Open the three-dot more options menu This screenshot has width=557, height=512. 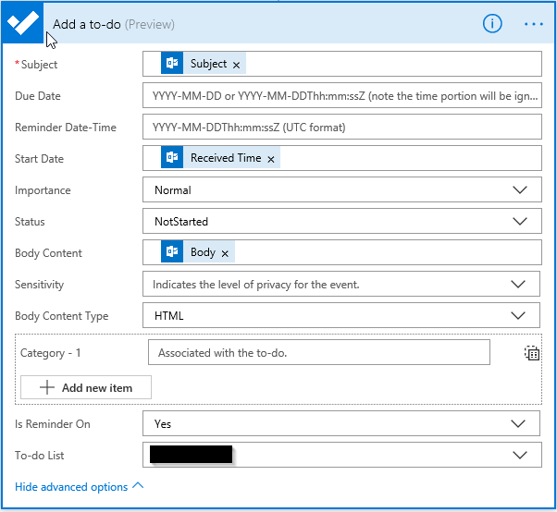(534, 24)
